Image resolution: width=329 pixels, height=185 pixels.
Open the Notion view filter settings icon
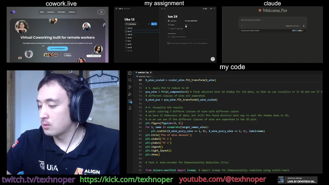pos(149,24)
